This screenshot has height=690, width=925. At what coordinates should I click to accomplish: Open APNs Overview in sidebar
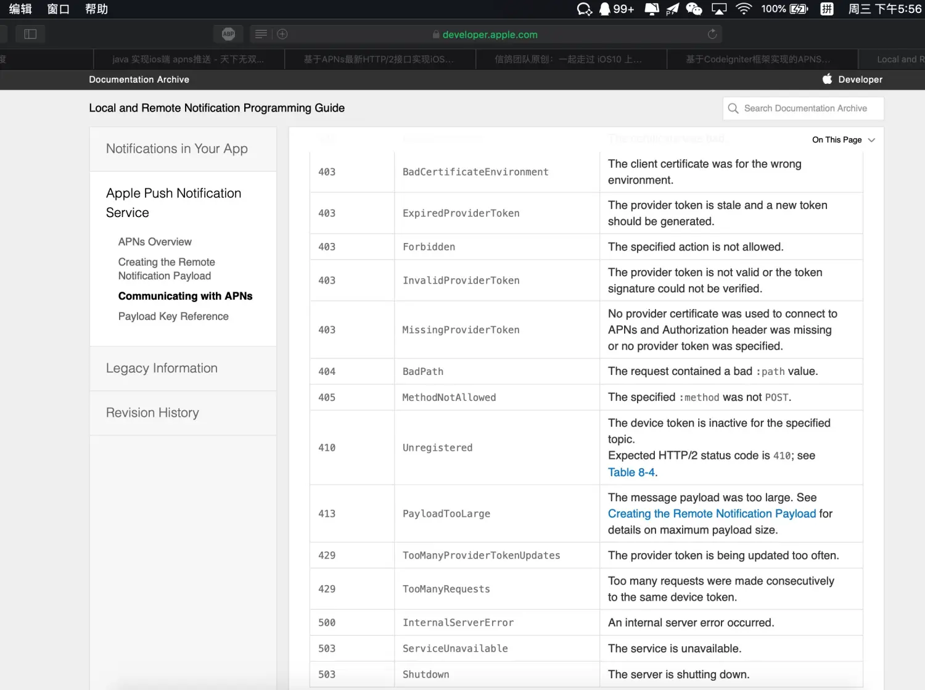[x=155, y=242]
